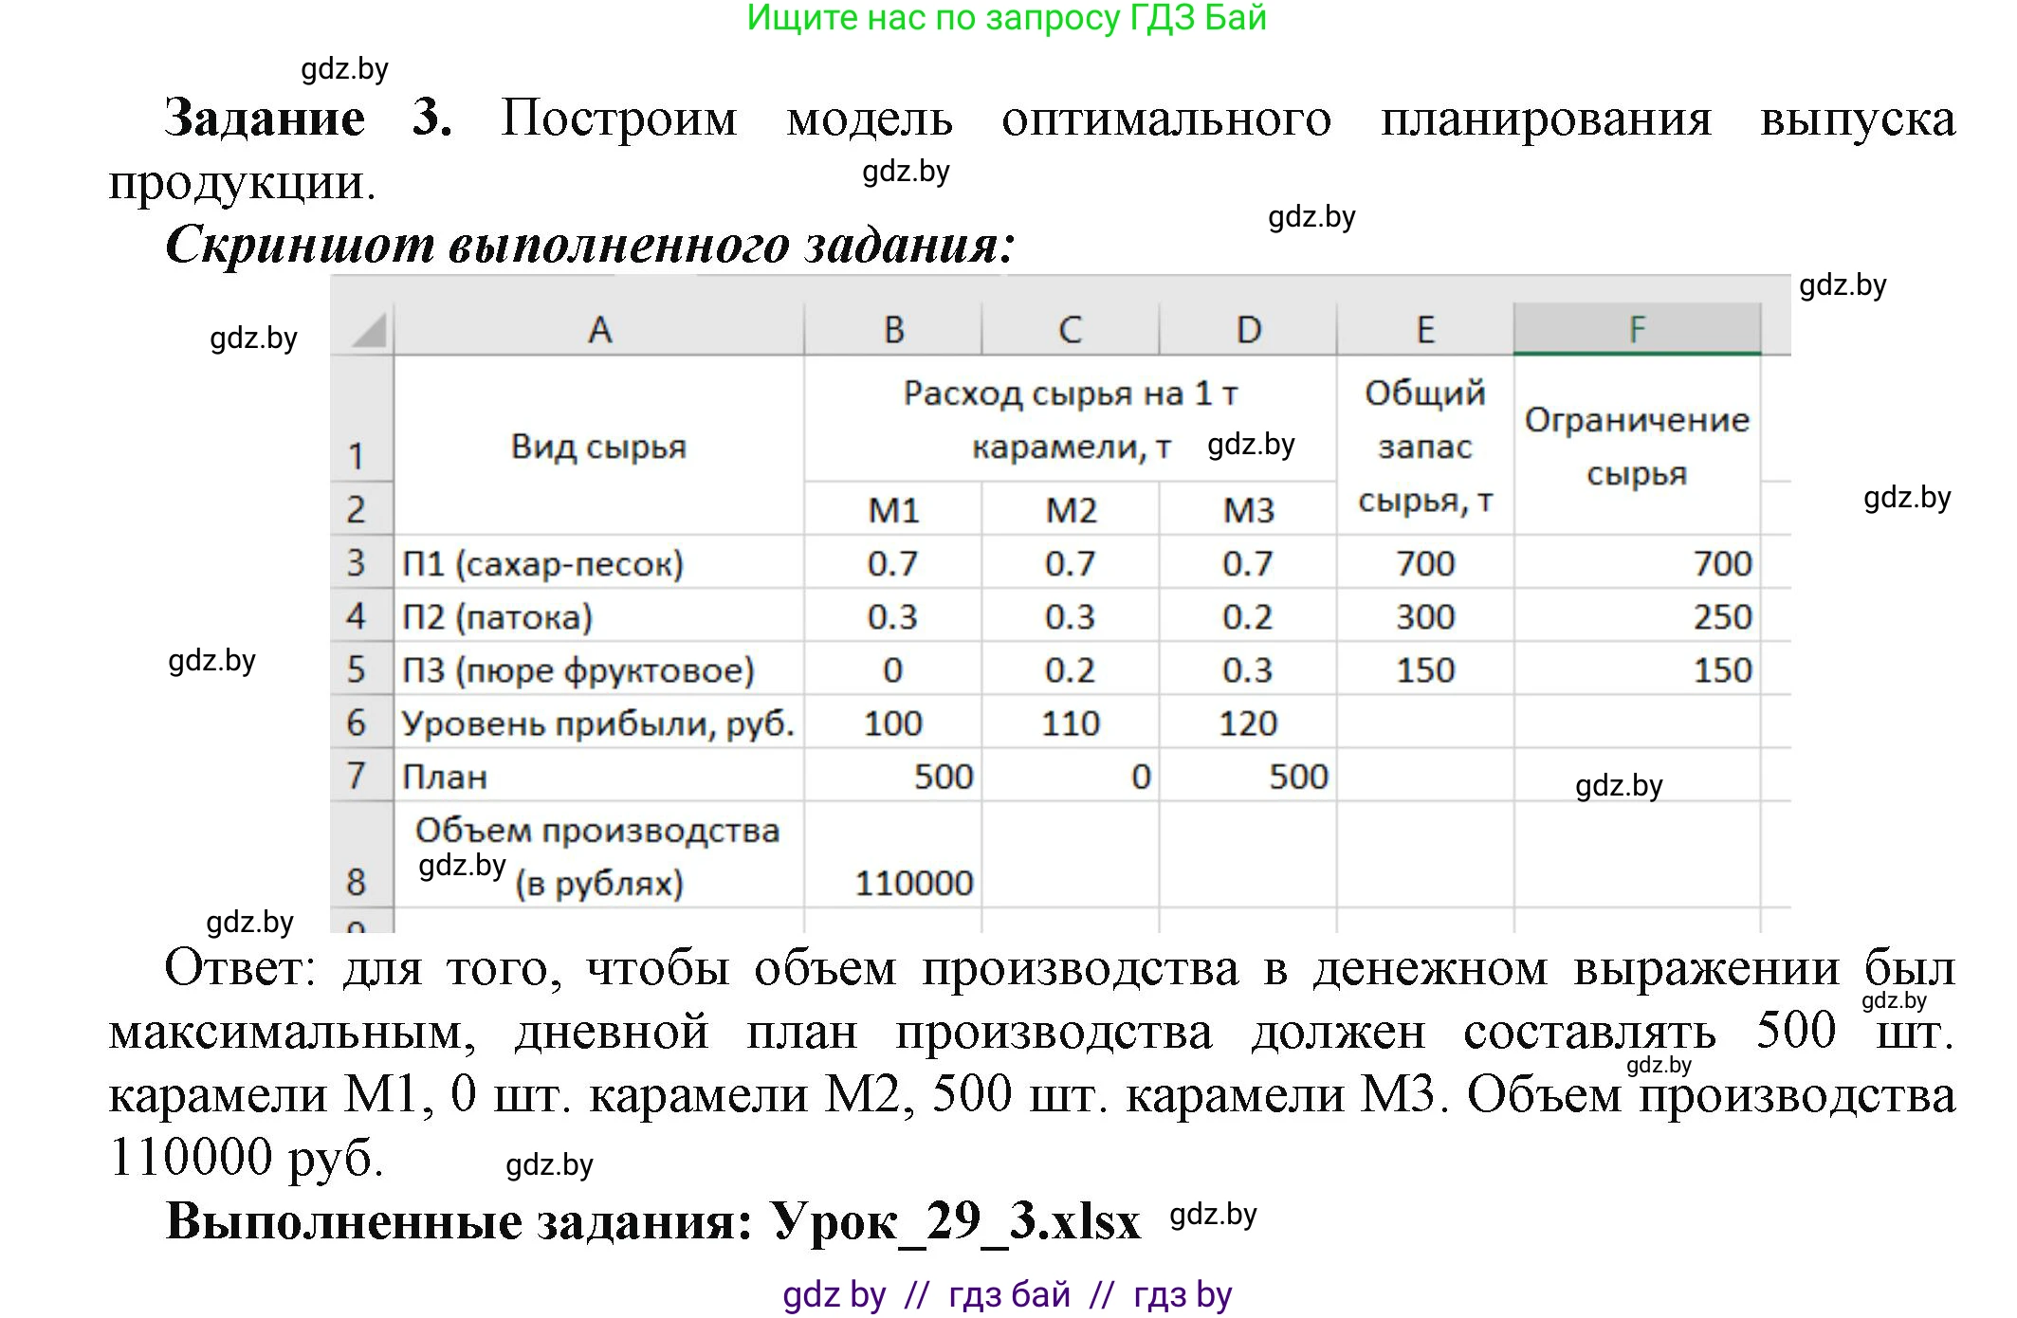The width and height of the screenshot is (2017, 1318).
Task: Select column D header
Action: 1248,329
